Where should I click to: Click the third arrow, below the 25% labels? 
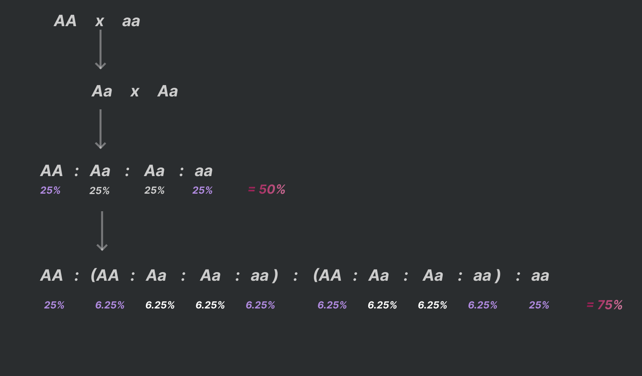tap(102, 231)
